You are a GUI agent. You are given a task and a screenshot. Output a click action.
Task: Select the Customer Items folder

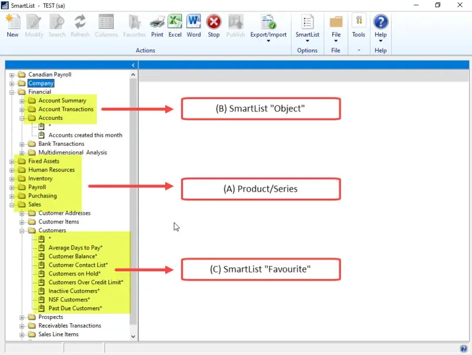pos(58,222)
